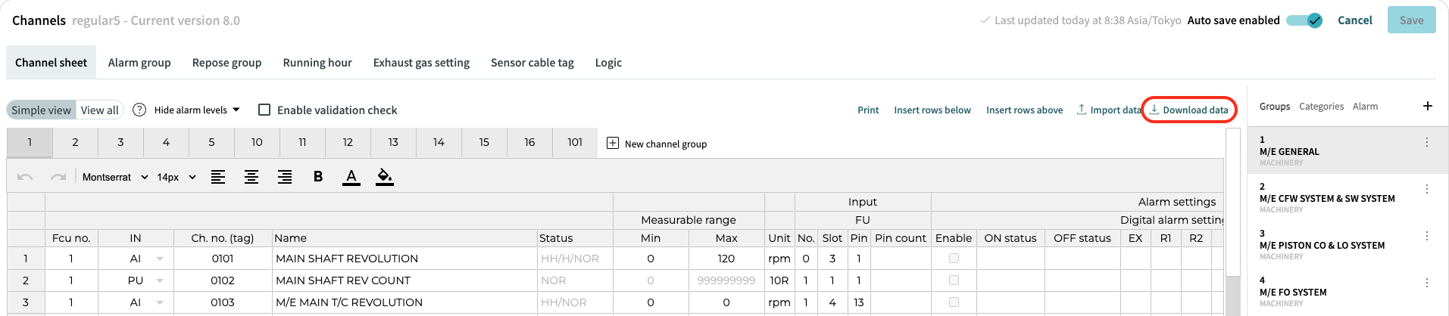
Task: Tick Enable checkbox for MAIN SHAFT REV COUNT
Action: pyautogui.click(x=954, y=280)
